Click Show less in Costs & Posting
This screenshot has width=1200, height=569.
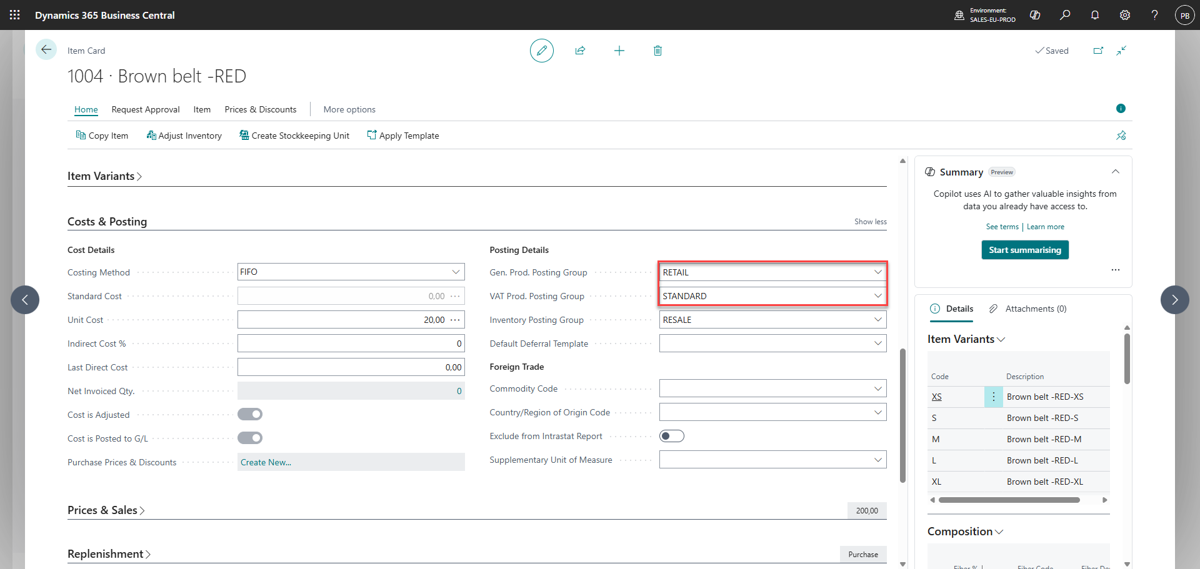click(871, 222)
